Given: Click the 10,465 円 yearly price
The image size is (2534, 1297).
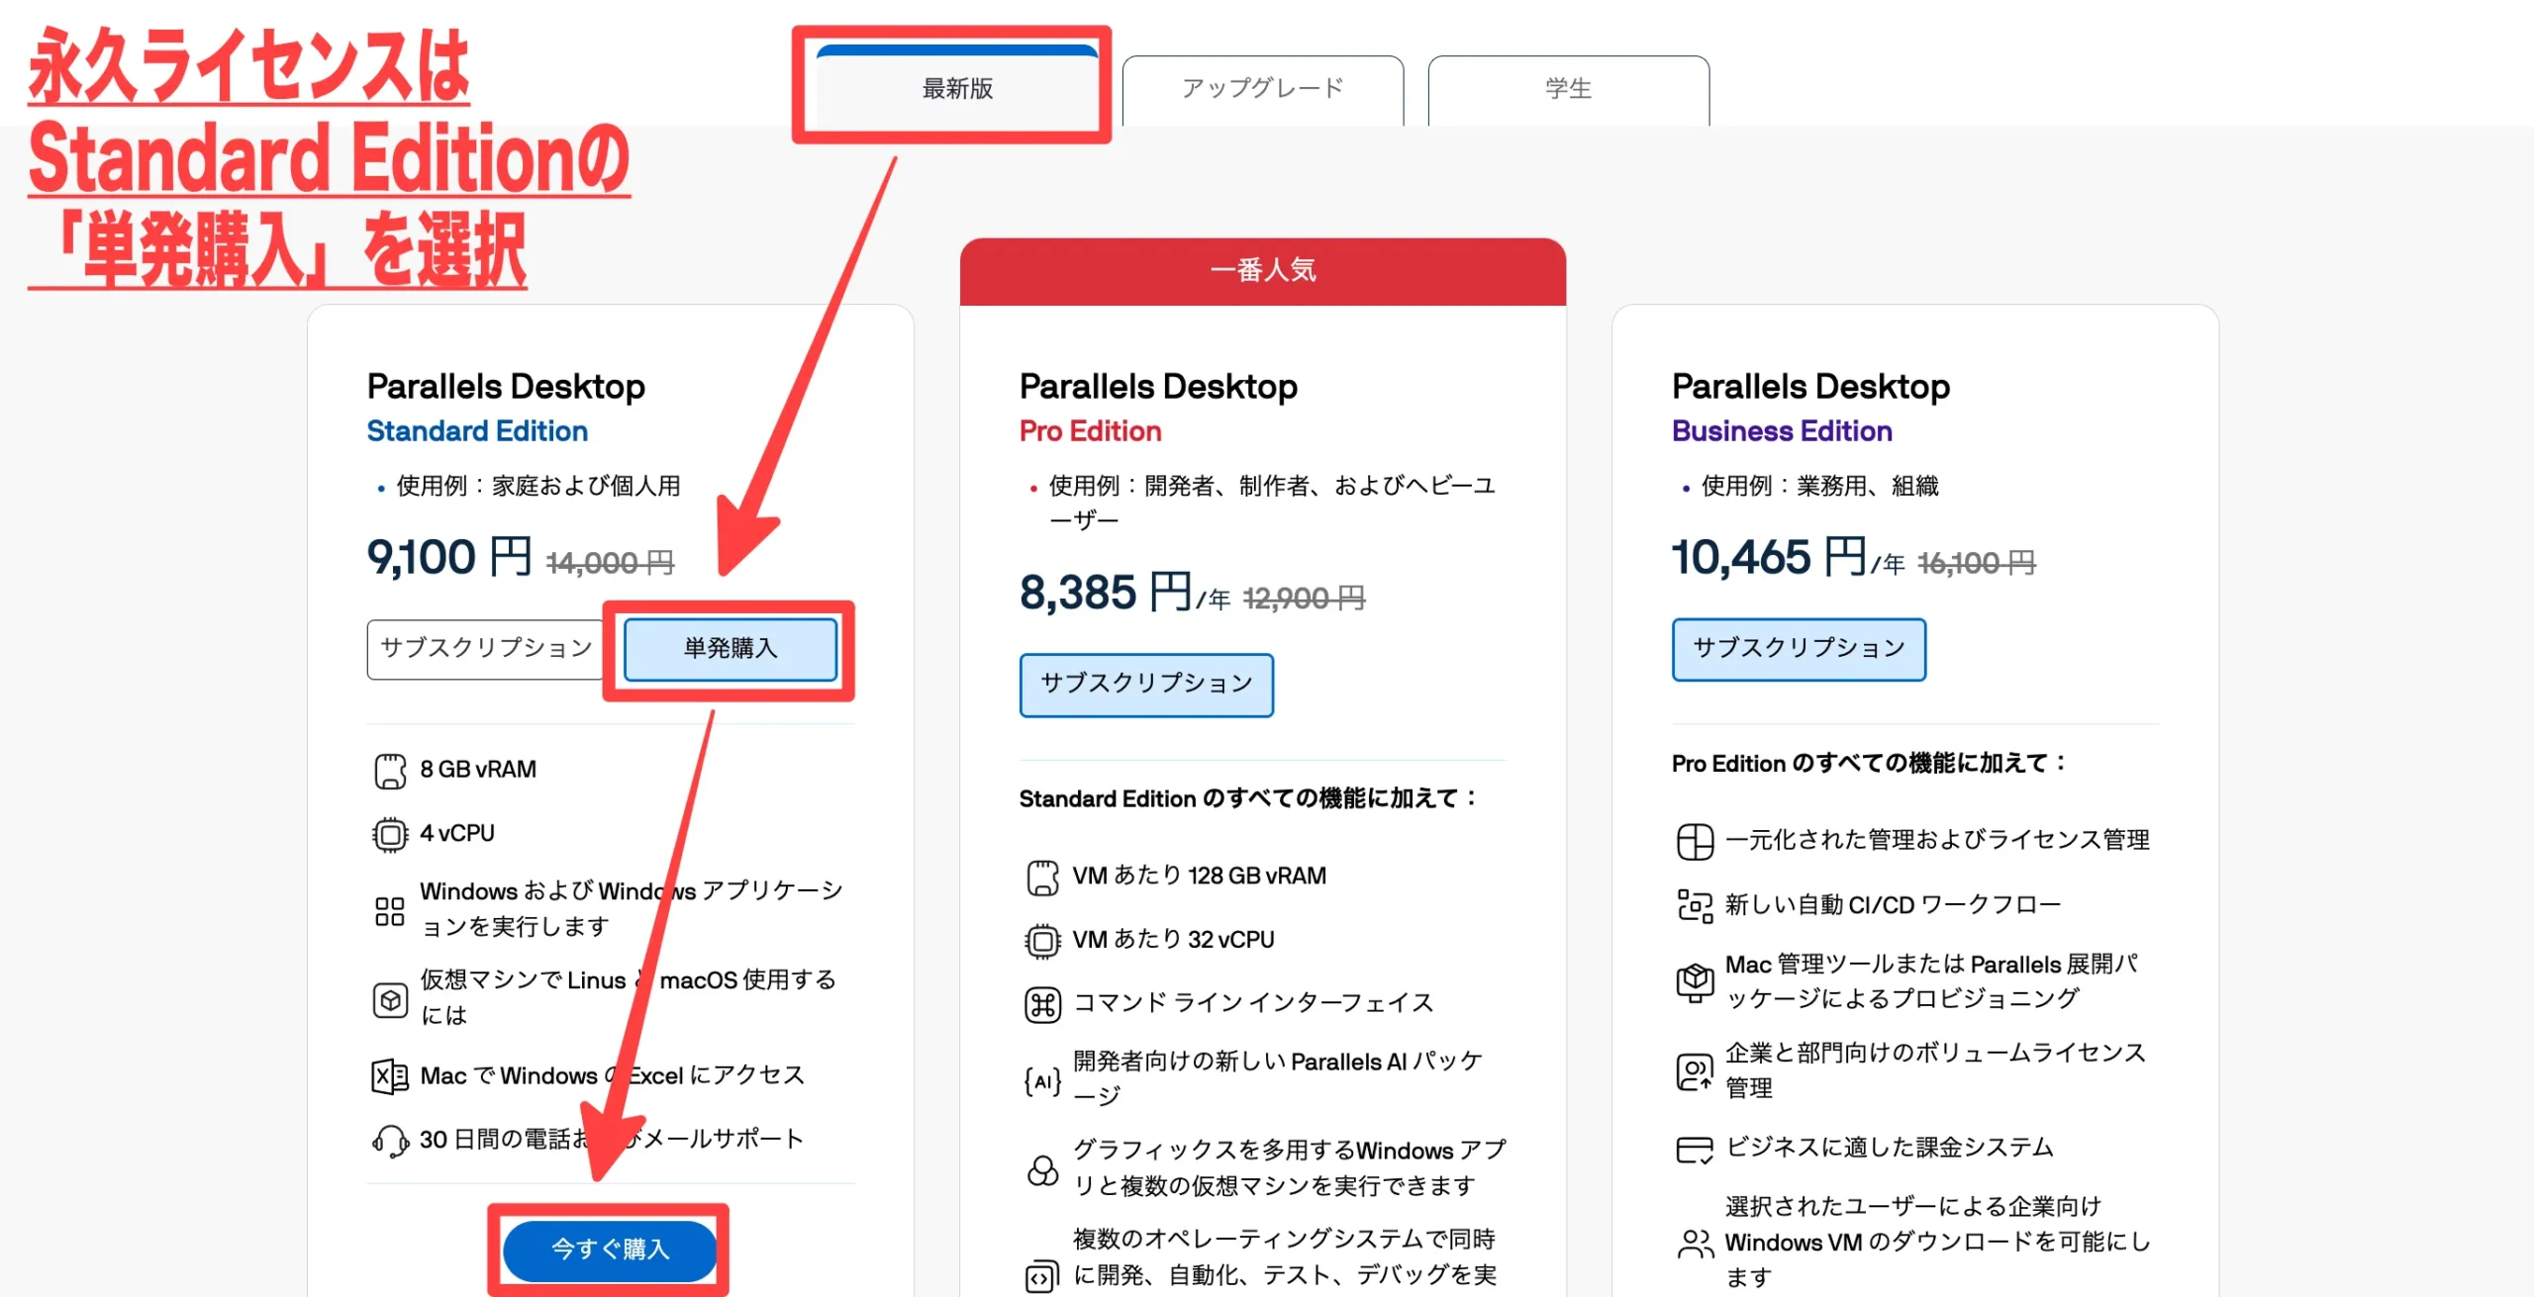Looking at the screenshot, I should (x=1788, y=557).
